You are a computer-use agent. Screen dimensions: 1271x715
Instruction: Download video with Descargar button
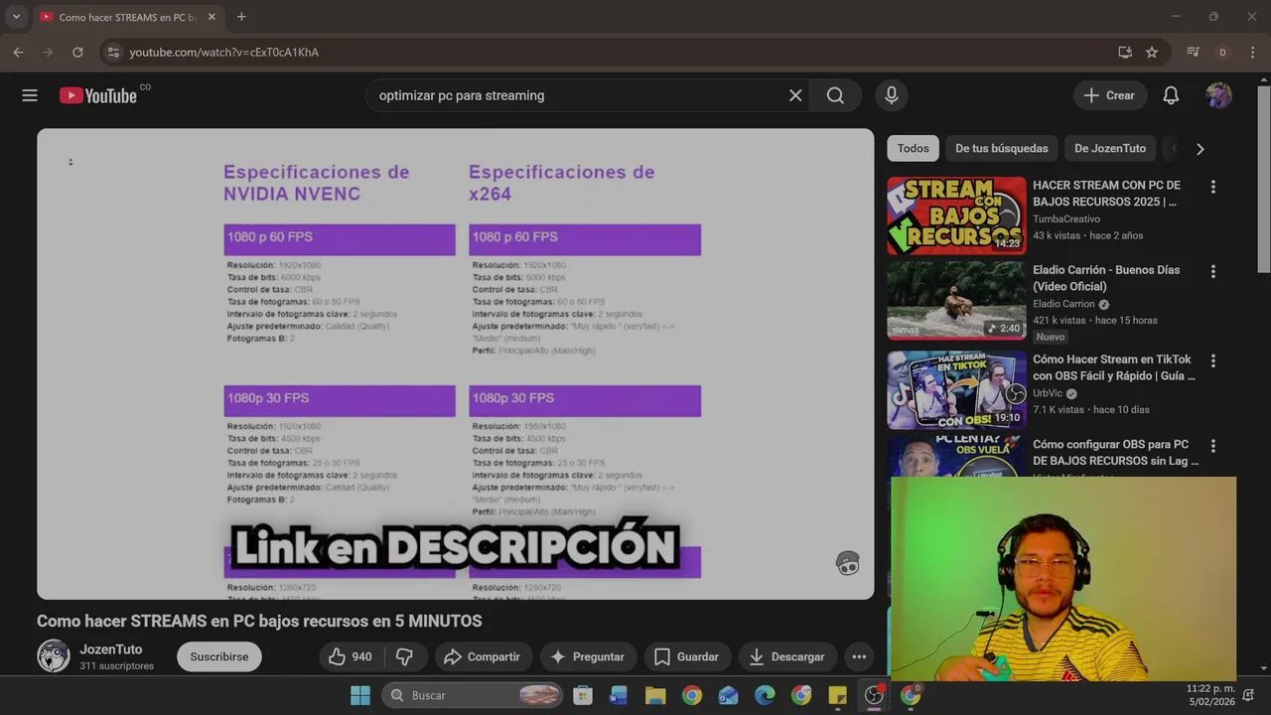pos(786,656)
